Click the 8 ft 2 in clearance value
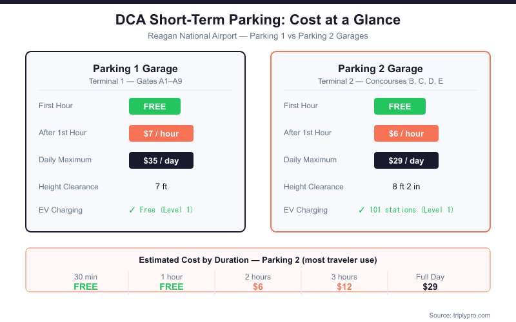 pos(406,187)
